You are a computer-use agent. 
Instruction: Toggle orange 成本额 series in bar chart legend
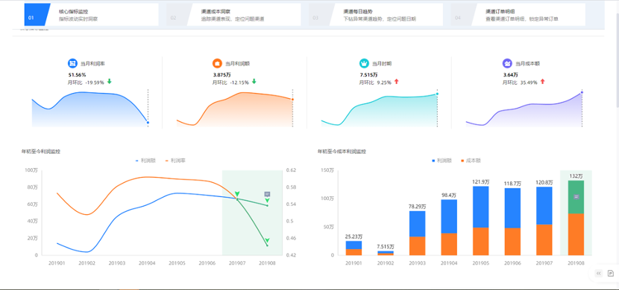click(471, 161)
